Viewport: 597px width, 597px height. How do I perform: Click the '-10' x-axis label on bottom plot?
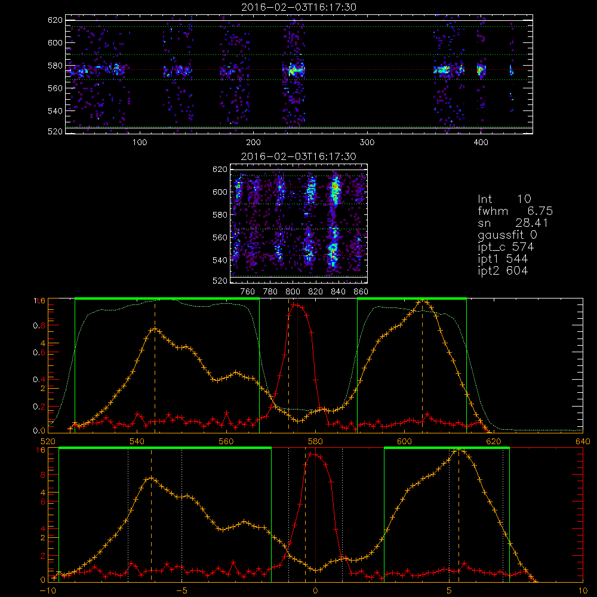[x=48, y=591]
